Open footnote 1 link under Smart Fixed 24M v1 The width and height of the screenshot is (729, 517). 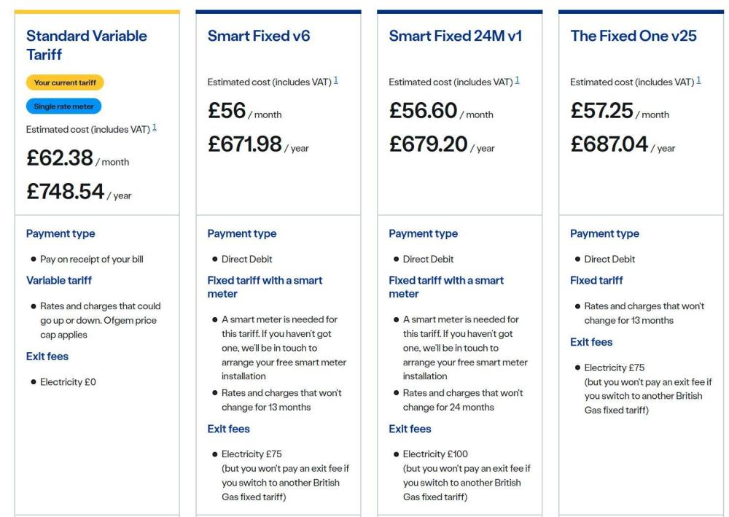[517, 80]
